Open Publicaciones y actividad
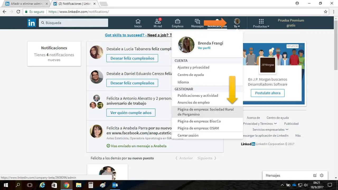Image resolution: width=338 pixels, height=190 pixels. [x=198, y=96]
